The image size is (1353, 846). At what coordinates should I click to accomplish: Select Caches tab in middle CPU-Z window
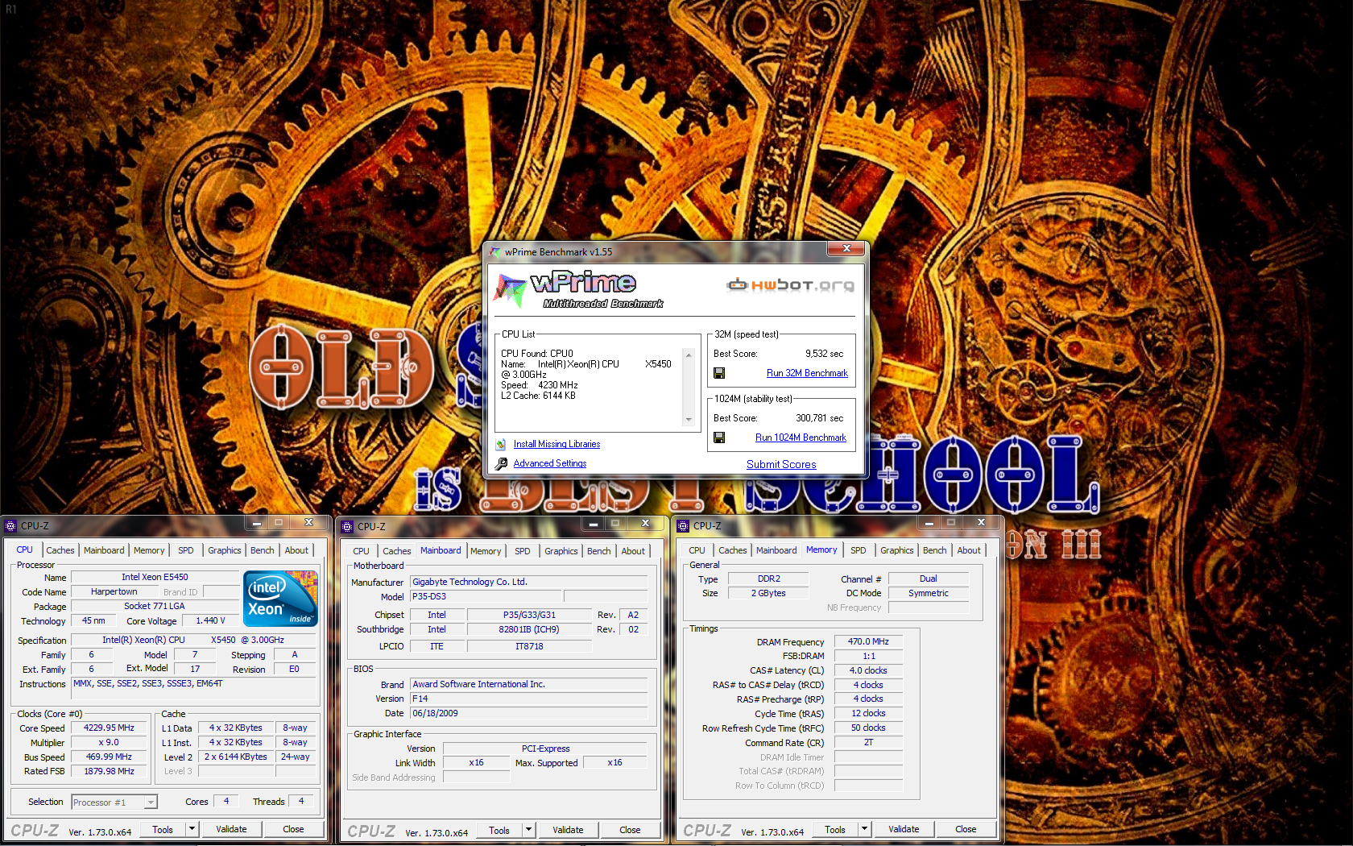[x=397, y=551]
